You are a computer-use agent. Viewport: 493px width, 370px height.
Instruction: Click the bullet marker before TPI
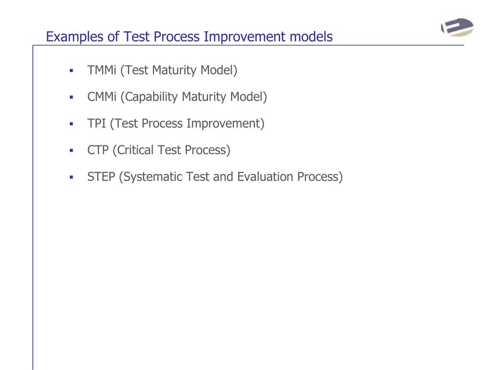(x=71, y=124)
